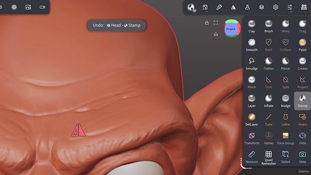The width and height of the screenshot is (311, 175).
Task: Open the painting brush menu
Action: point(219,7)
